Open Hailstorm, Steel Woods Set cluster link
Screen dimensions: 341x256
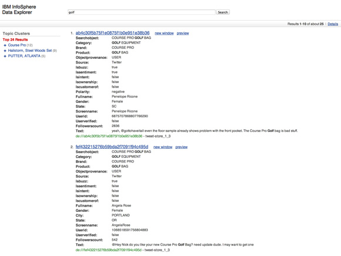[x=30, y=51]
